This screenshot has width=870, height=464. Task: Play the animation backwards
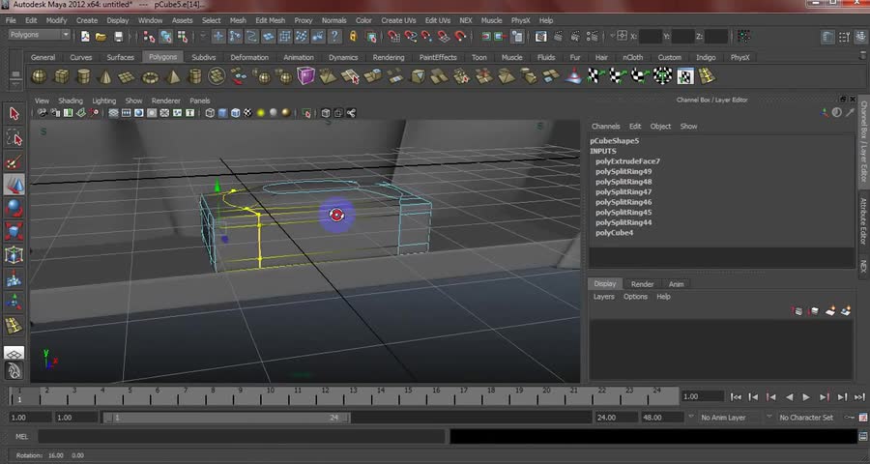(789, 397)
